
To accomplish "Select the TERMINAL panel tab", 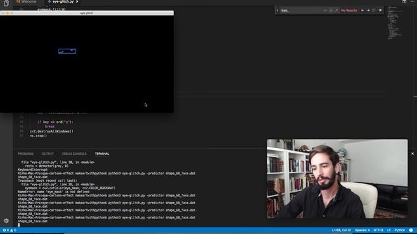I will click(x=102, y=153).
